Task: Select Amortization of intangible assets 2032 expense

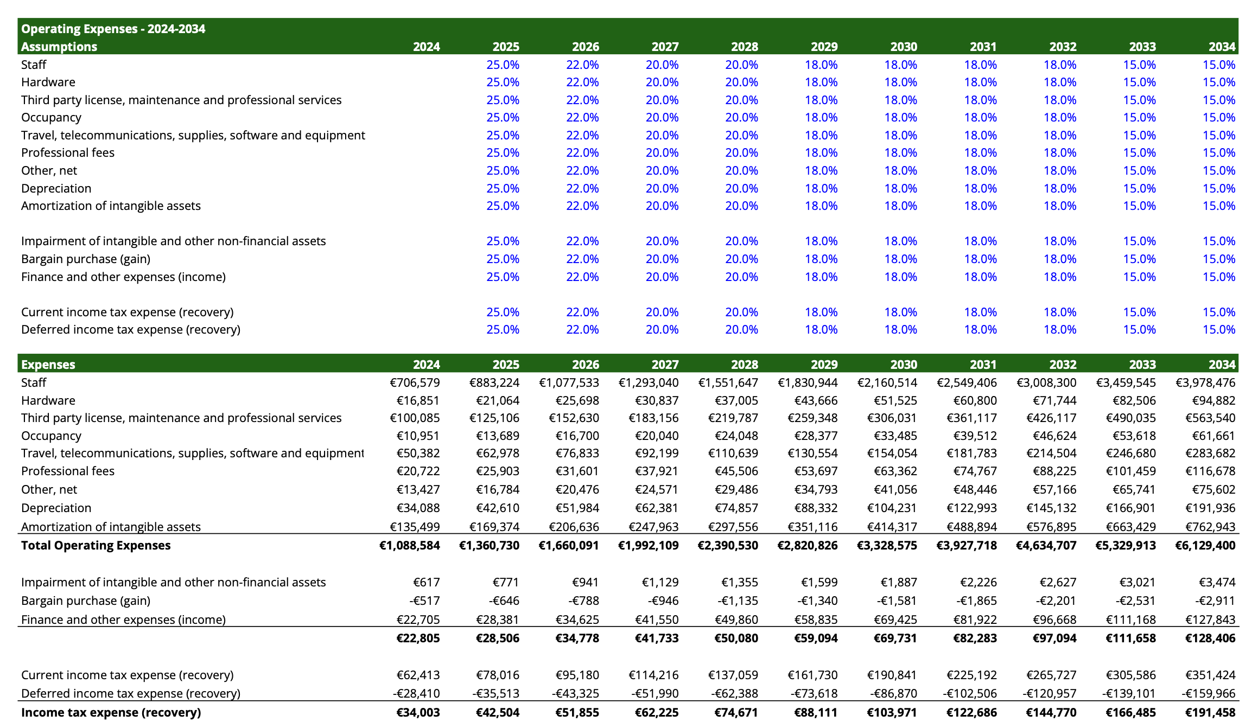Action: click(1051, 527)
